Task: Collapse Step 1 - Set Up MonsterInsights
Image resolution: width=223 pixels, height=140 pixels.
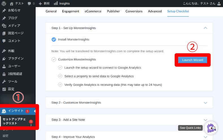Action: [205, 28]
